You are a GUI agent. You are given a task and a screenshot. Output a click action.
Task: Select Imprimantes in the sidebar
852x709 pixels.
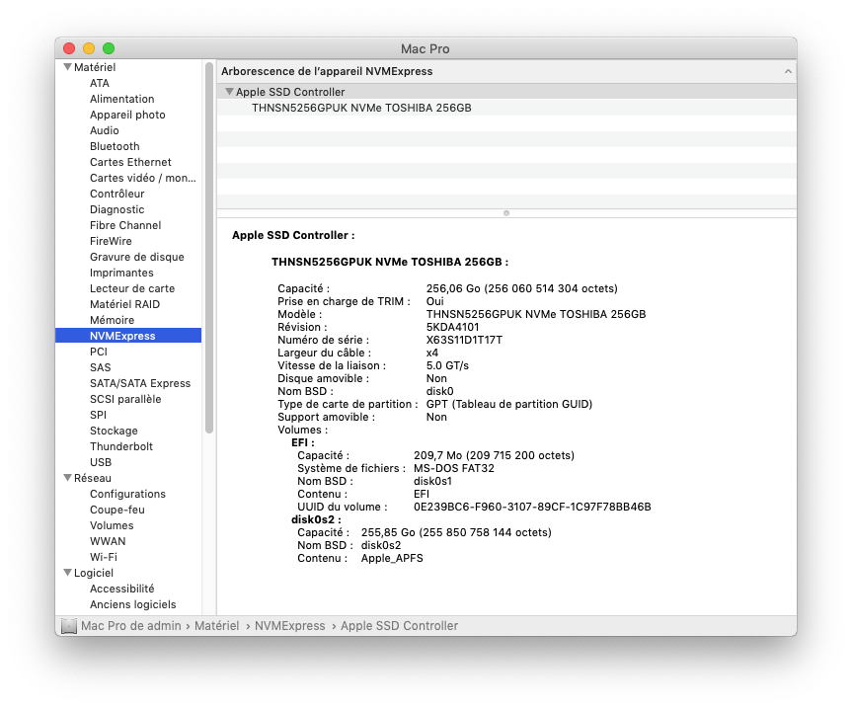tap(121, 273)
